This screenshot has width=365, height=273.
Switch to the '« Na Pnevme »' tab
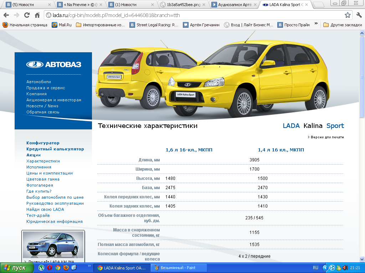81,5
